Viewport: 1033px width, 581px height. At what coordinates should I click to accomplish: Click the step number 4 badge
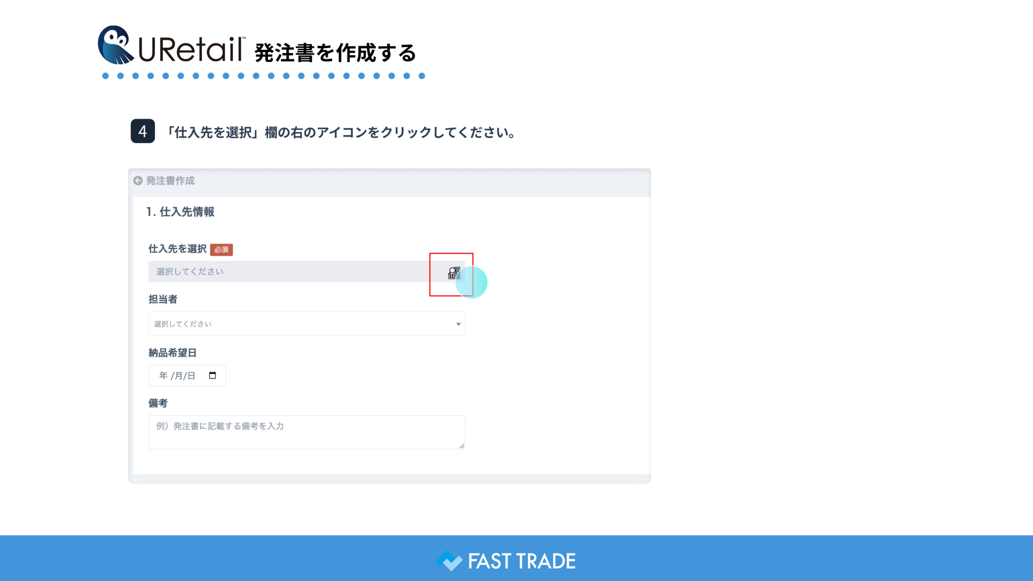tap(142, 131)
